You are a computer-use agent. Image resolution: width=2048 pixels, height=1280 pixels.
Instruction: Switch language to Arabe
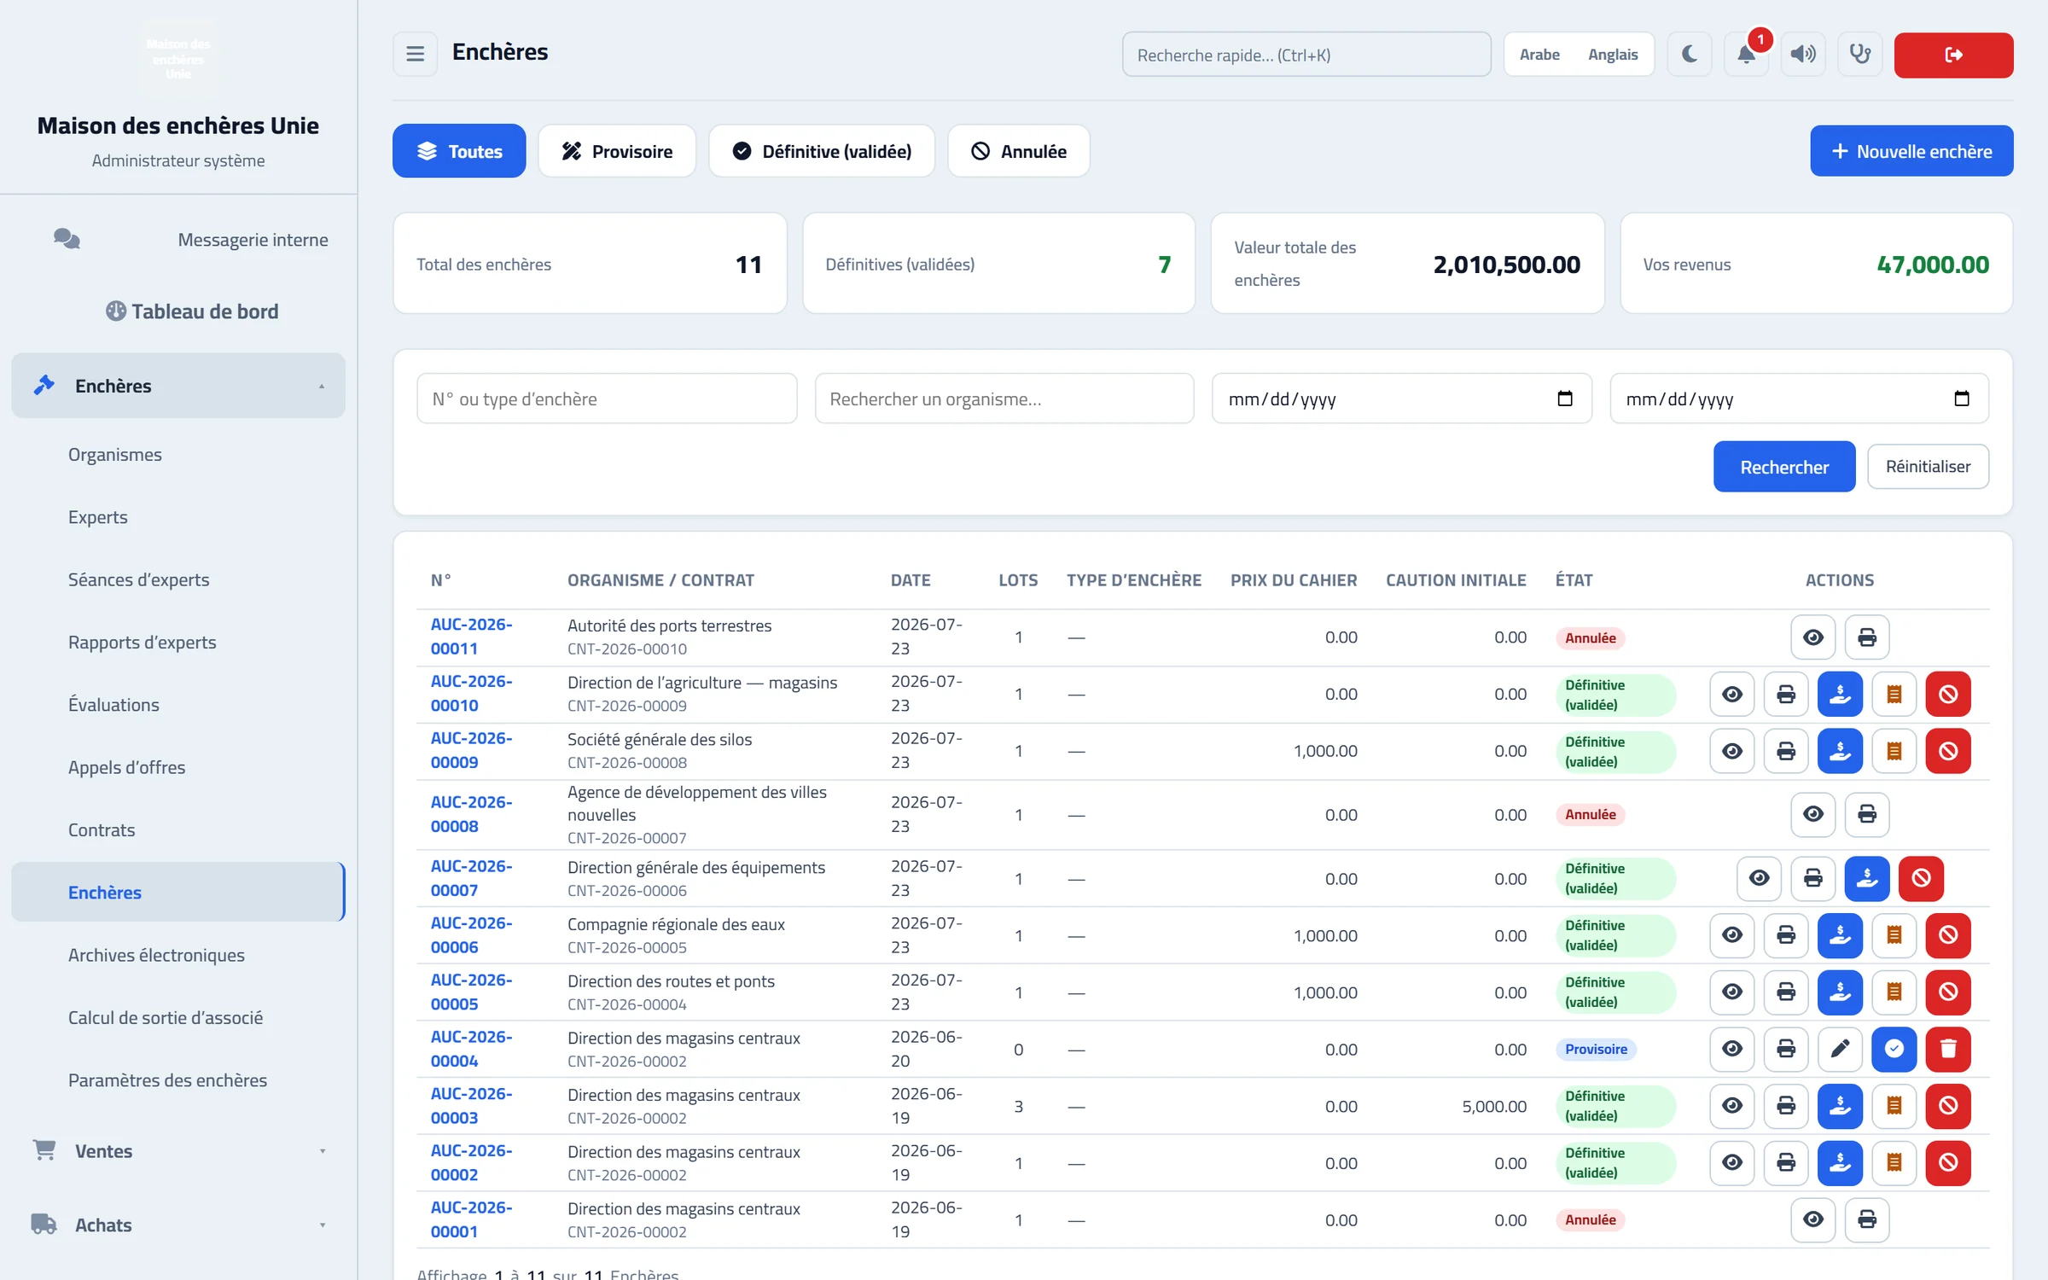click(1539, 55)
